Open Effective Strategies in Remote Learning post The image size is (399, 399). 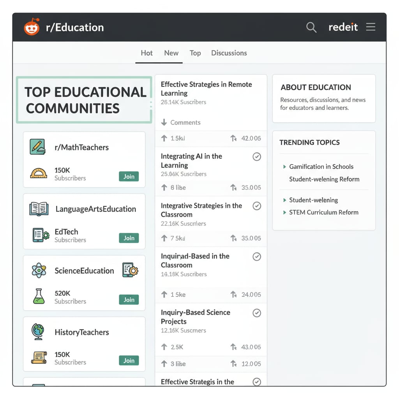(x=206, y=89)
